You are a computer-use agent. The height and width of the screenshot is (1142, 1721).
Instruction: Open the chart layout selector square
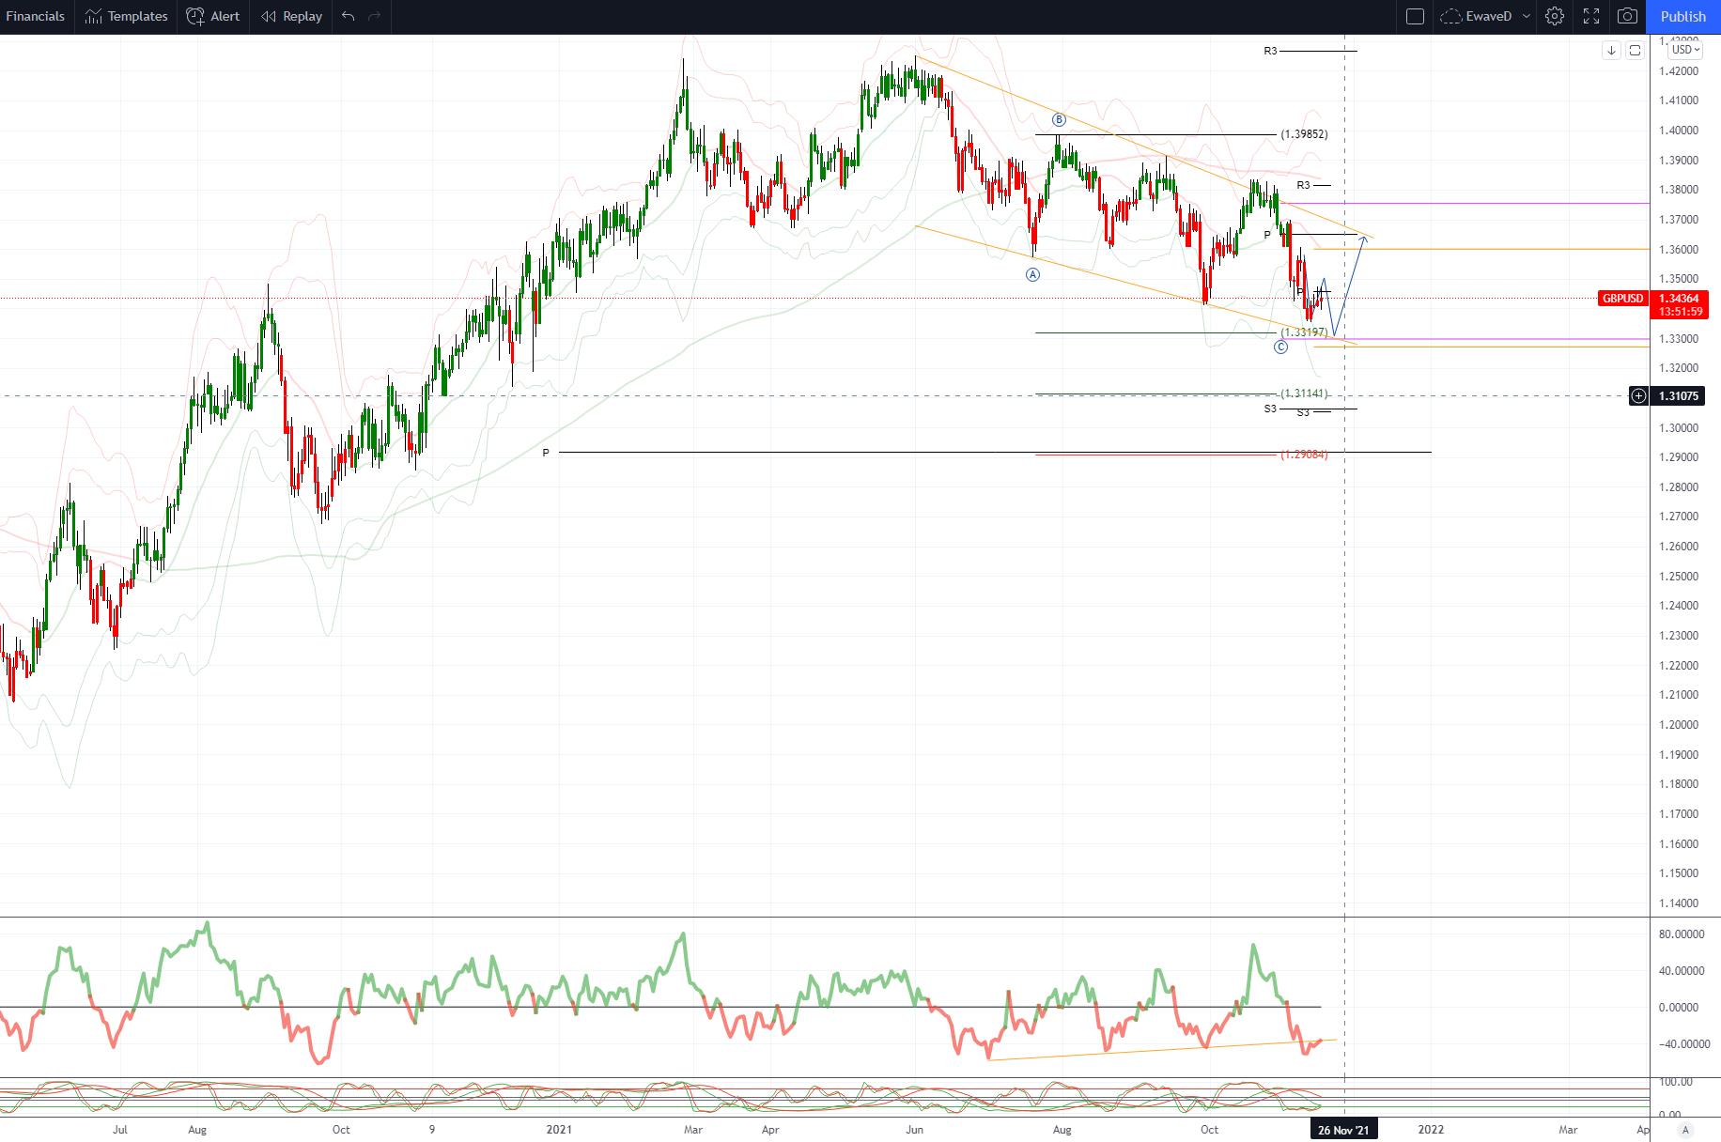tap(1415, 16)
